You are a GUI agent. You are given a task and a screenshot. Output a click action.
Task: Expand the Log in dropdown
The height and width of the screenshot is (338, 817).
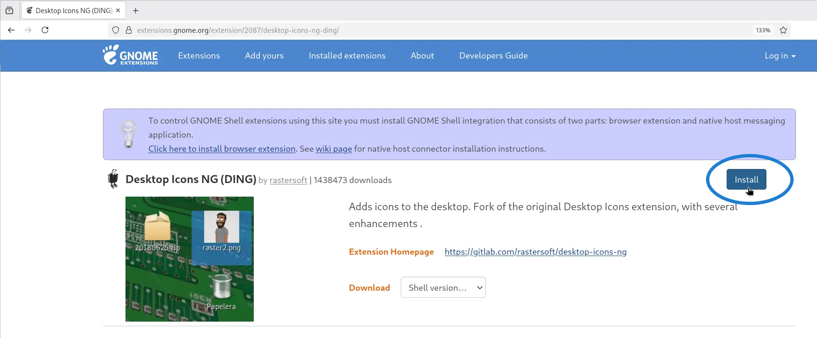point(780,56)
